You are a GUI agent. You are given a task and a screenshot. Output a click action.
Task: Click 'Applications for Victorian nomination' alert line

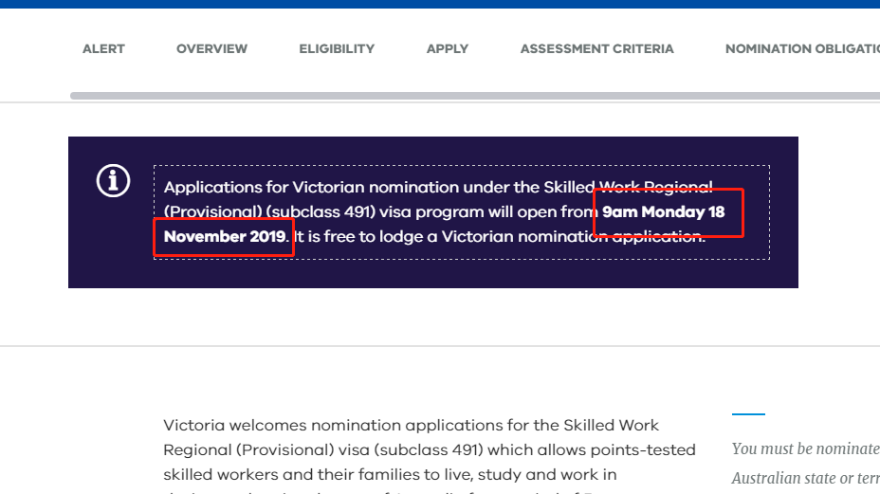[438, 187]
